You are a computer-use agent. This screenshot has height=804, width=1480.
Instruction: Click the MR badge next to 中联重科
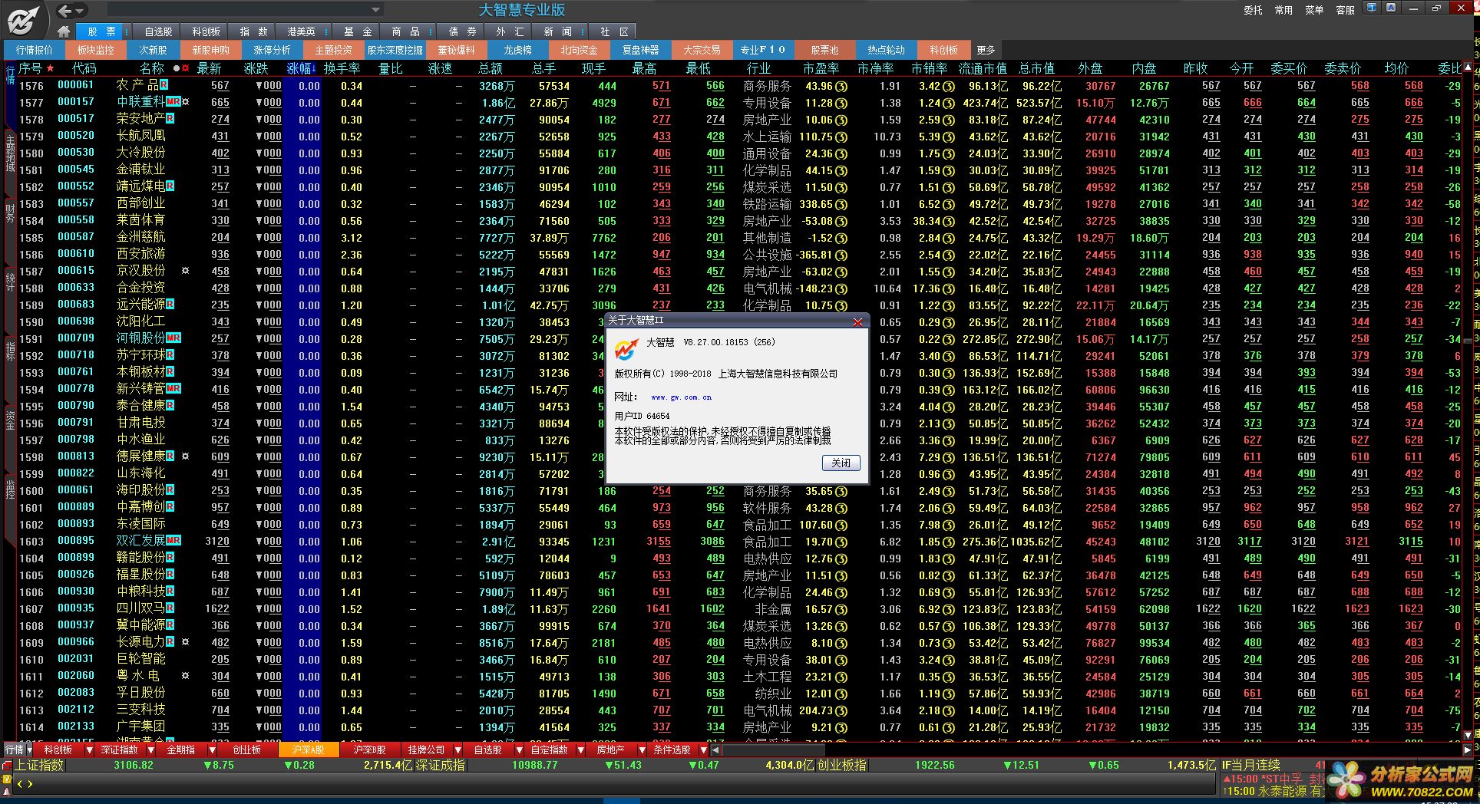tap(173, 102)
